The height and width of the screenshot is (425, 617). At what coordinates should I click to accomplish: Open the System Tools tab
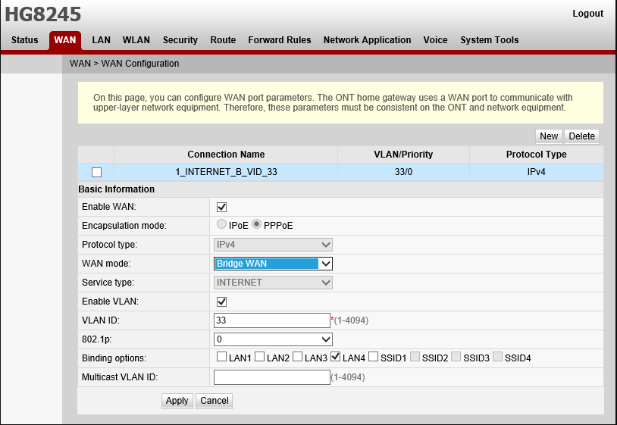point(490,40)
